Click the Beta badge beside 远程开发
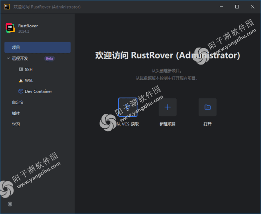 tap(49, 58)
